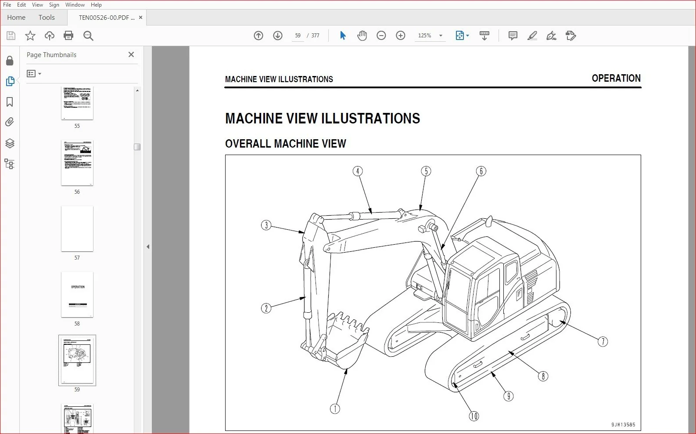The width and height of the screenshot is (696, 434).
Task: Open the Bookmarks panel icon
Action: [x=10, y=102]
